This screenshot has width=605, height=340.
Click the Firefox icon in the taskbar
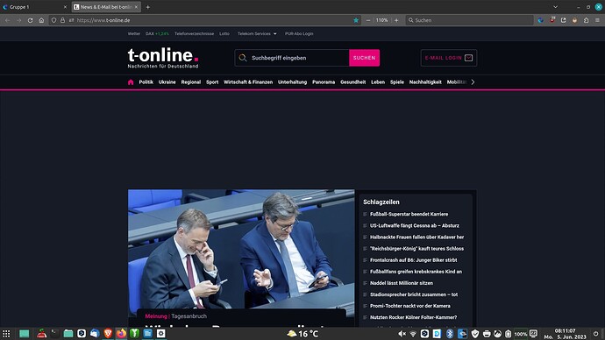point(121,334)
